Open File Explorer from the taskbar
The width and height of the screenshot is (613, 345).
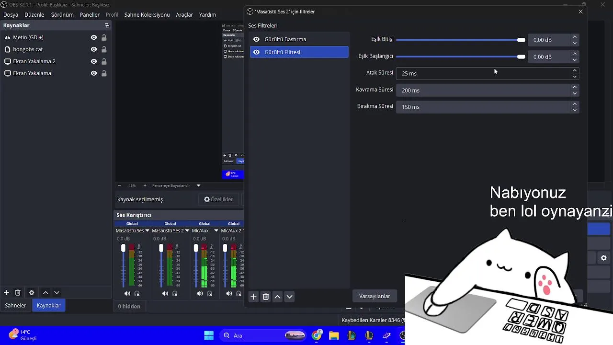click(x=334, y=335)
